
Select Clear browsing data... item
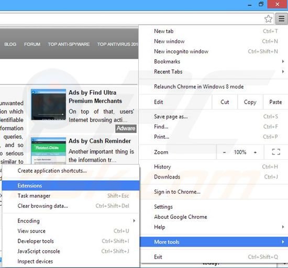[71, 206]
